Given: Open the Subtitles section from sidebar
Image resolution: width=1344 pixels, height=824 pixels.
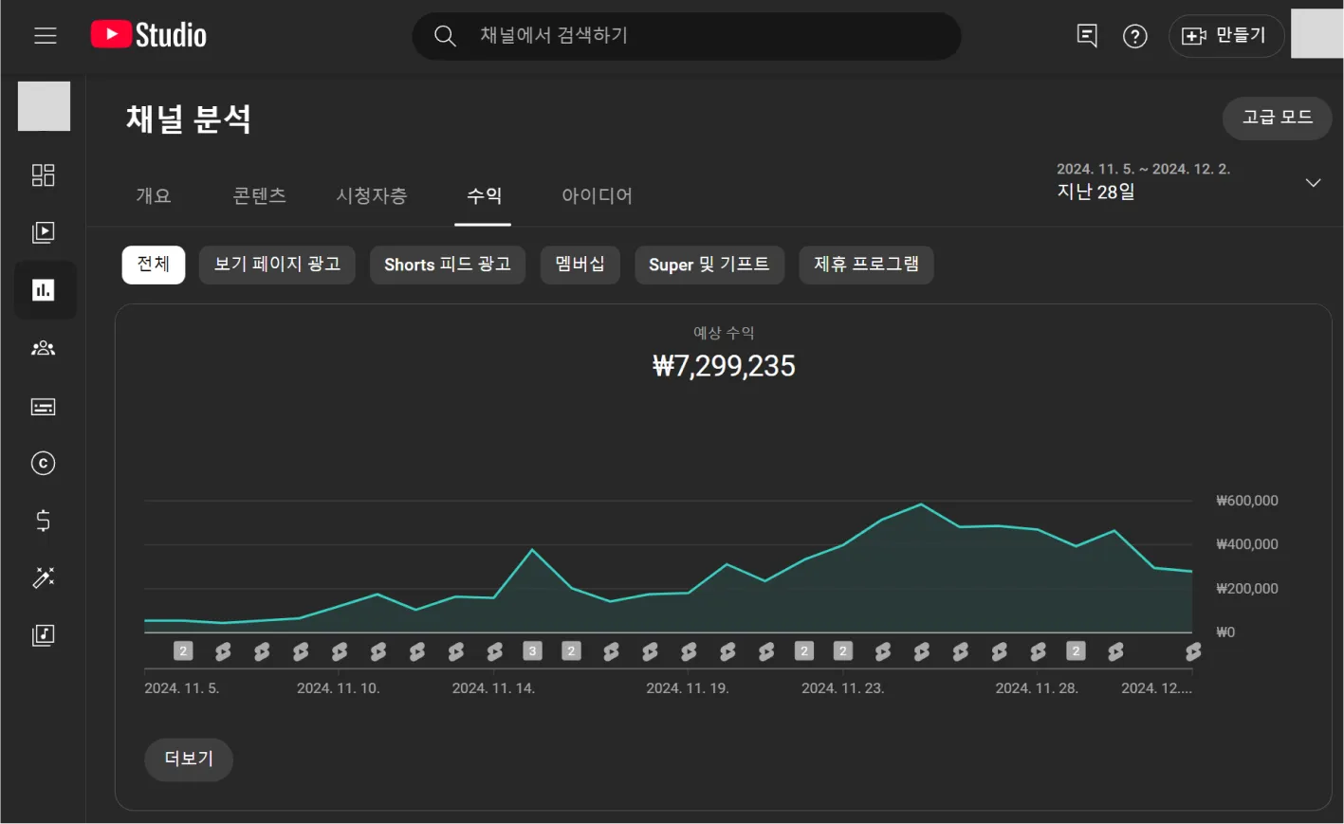Looking at the screenshot, I should [43, 406].
